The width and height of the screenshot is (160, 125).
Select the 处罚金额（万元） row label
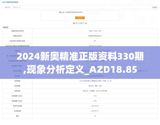(x=17, y=96)
